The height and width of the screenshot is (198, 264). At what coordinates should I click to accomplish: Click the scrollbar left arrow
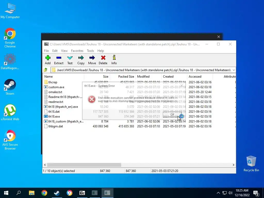[45, 165]
